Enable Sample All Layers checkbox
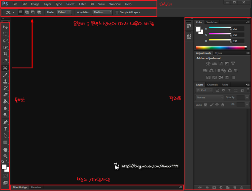 (117, 12)
